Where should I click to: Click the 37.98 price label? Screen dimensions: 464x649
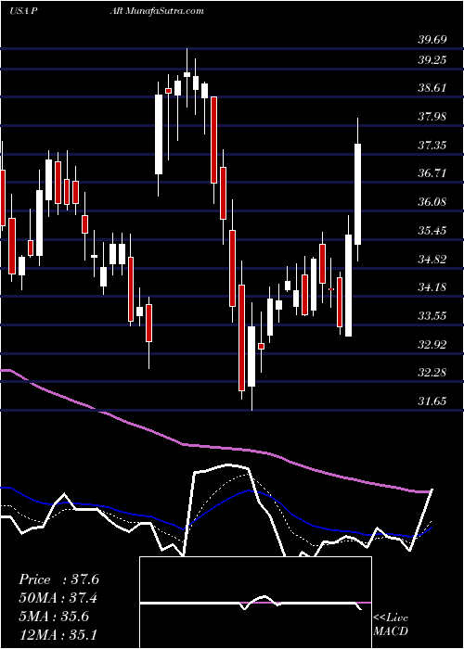pyautogui.click(x=432, y=117)
